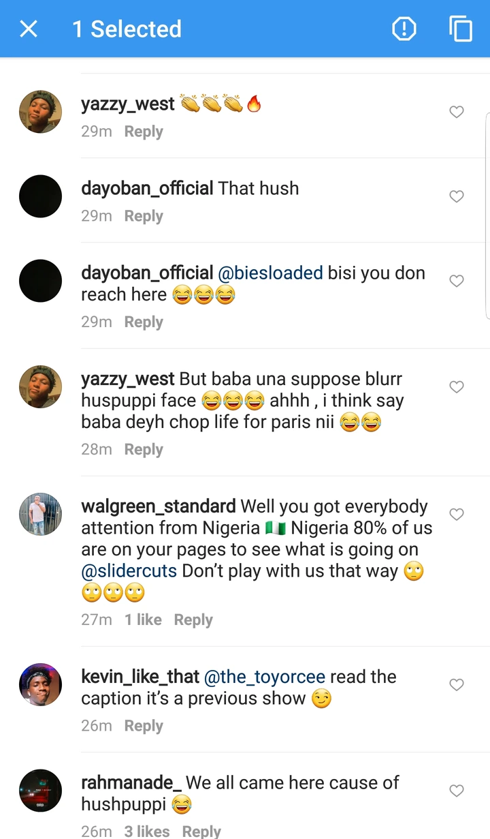Heart walgreen_standard's Nigeria comment
490x839 pixels.
pyautogui.click(x=457, y=515)
